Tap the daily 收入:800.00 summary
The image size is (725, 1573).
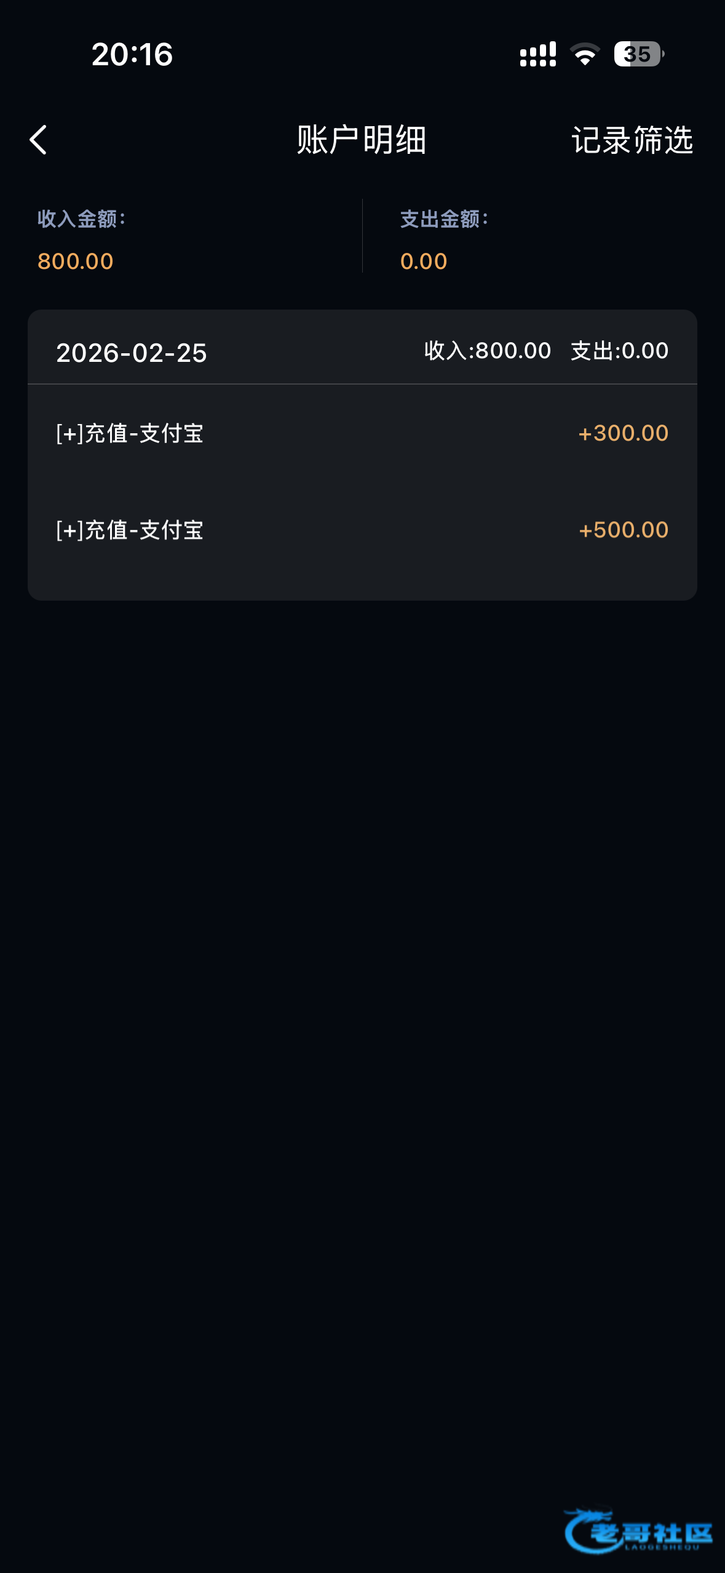tap(488, 351)
